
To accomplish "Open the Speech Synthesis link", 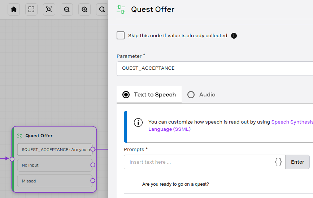I will point(292,122).
